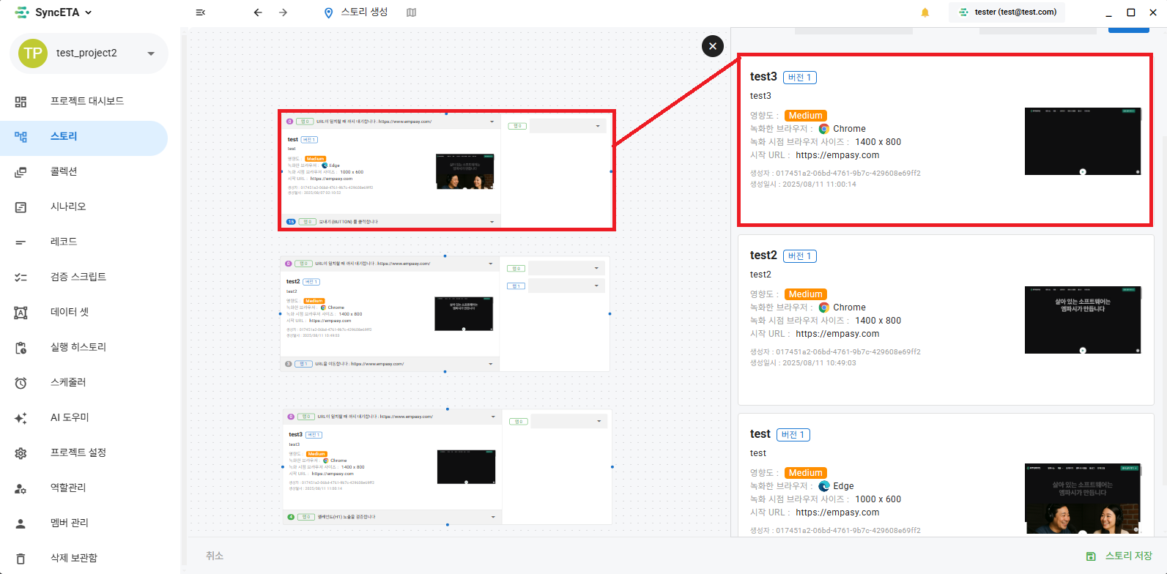
Task: Click the map icon beside 스토리 생성
Action: (411, 12)
